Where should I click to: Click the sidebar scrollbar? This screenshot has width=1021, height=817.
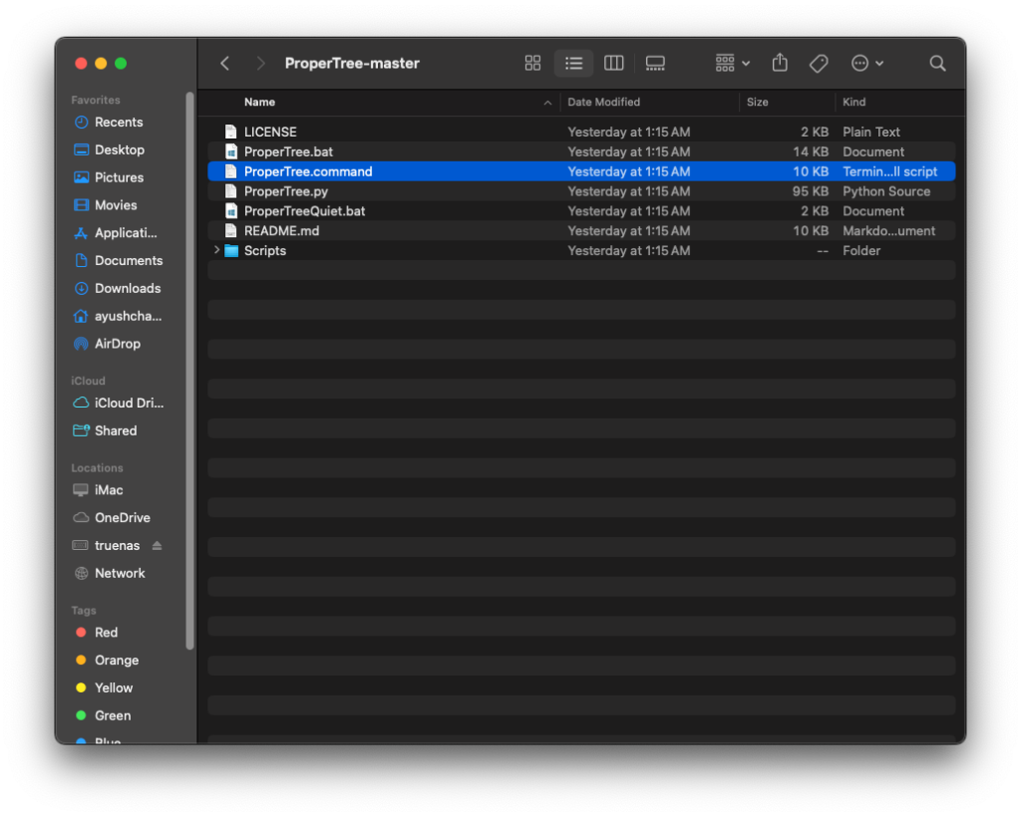[190, 371]
